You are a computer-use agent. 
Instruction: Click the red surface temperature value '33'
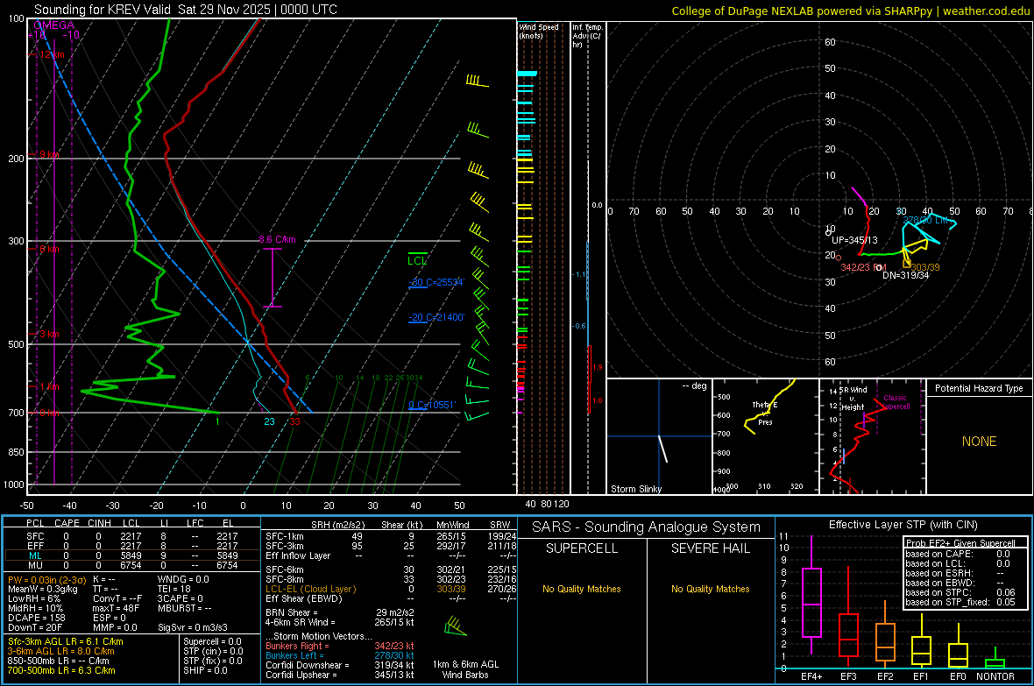point(294,421)
